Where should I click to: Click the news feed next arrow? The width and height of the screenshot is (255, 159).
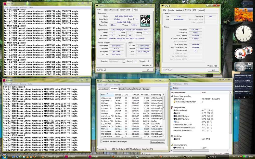pos(248,97)
